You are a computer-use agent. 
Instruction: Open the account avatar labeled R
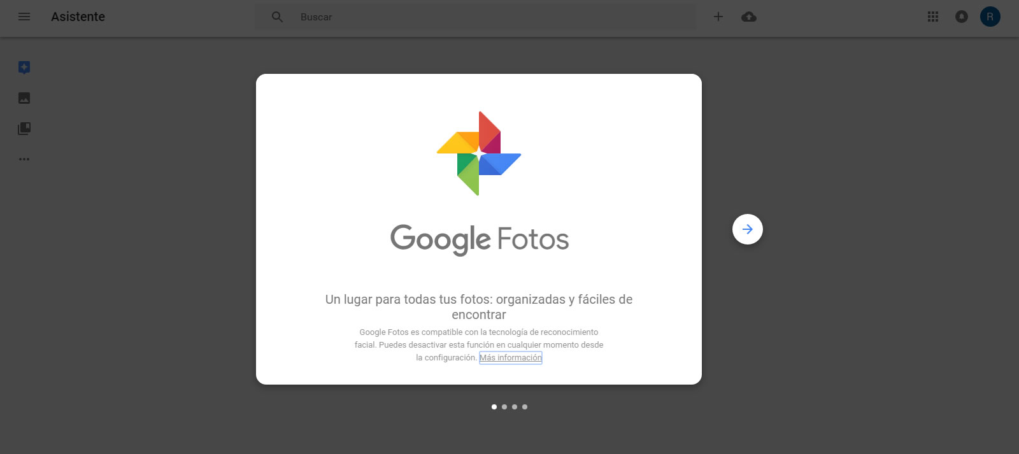coord(990,17)
